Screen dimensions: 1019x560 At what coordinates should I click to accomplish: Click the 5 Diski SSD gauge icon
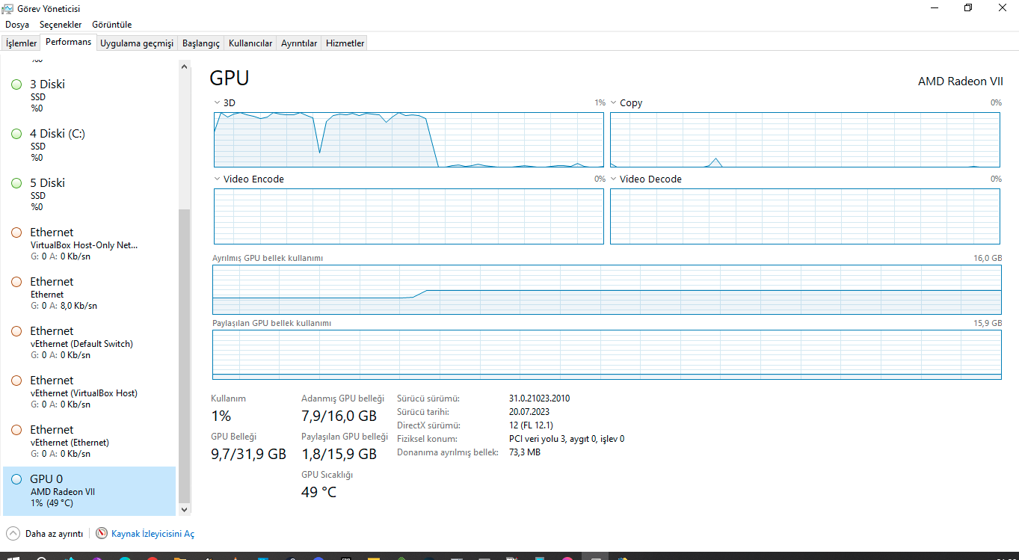click(x=16, y=183)
